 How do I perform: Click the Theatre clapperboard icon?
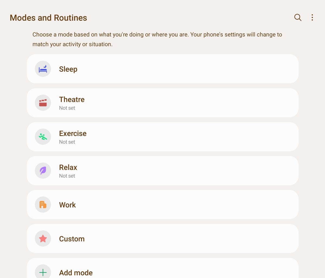coord(43,103)
